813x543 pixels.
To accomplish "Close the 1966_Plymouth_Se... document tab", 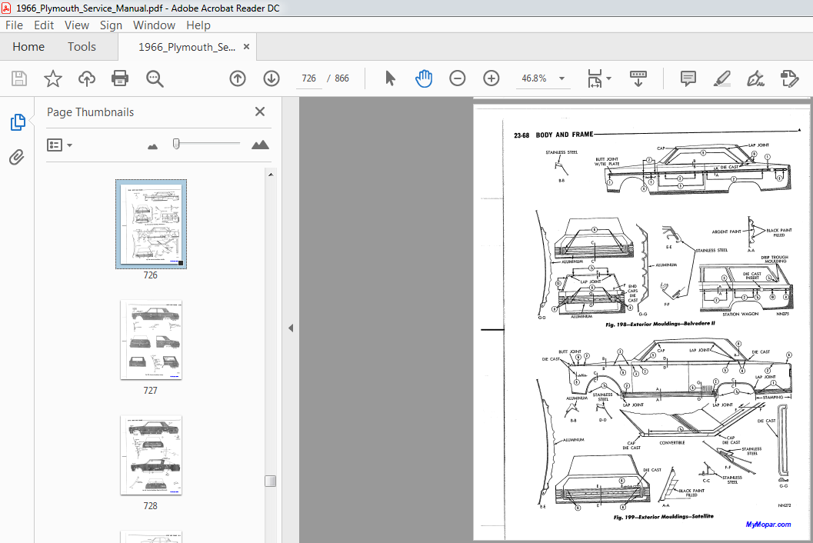I will coord(246,47).
